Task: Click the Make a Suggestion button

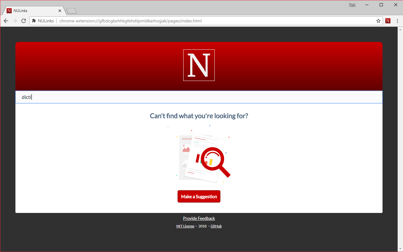Action: click(199, 197)
